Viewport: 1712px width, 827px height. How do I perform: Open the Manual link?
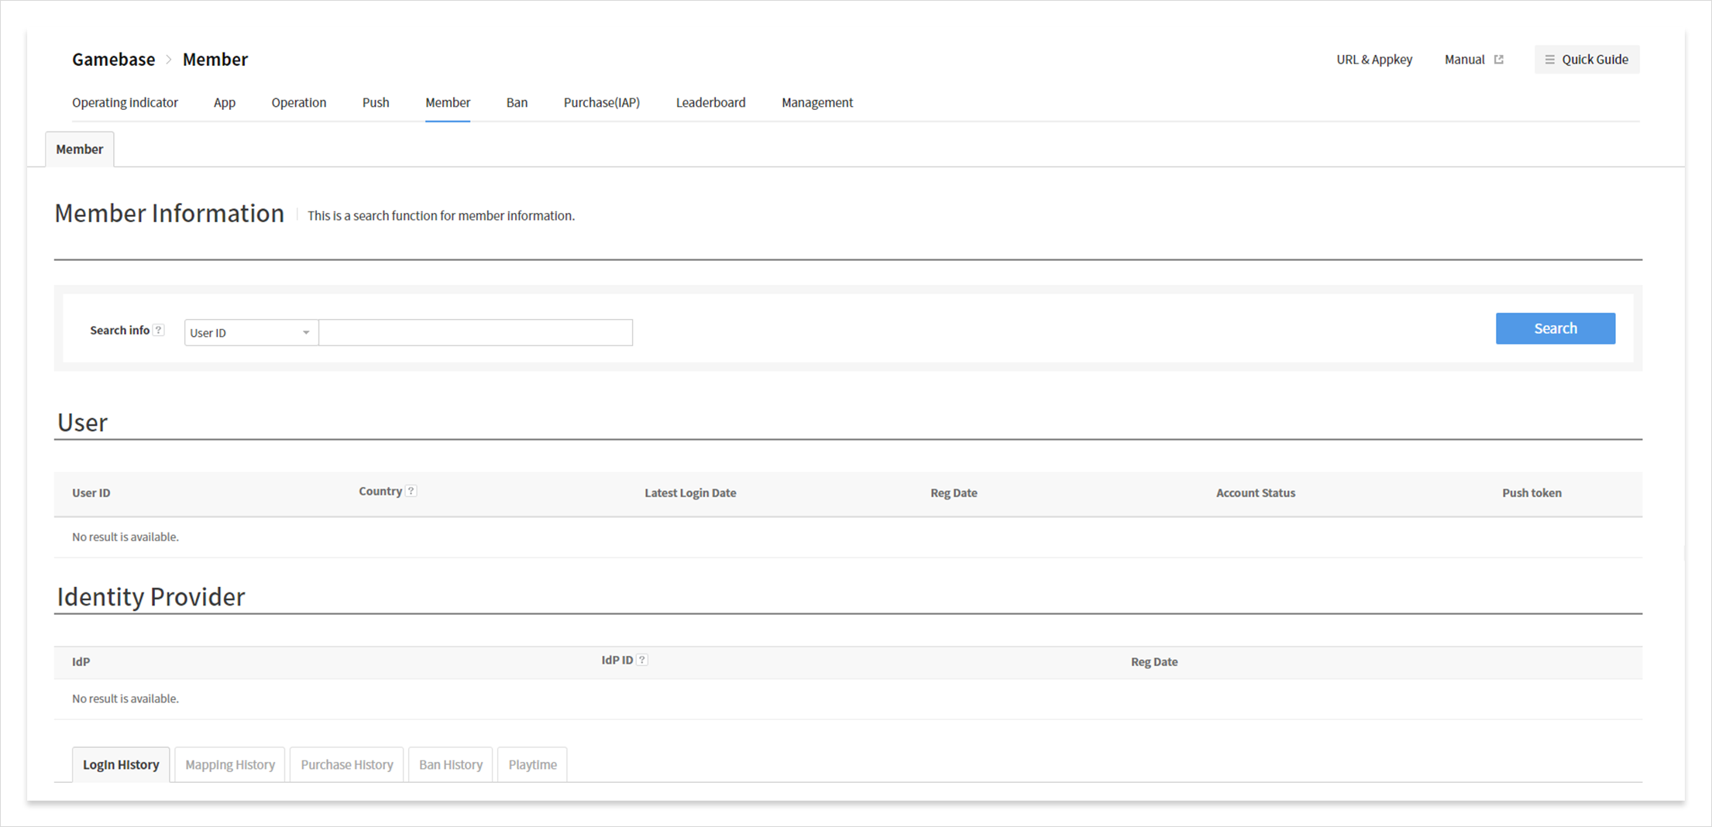point(1465,60)
